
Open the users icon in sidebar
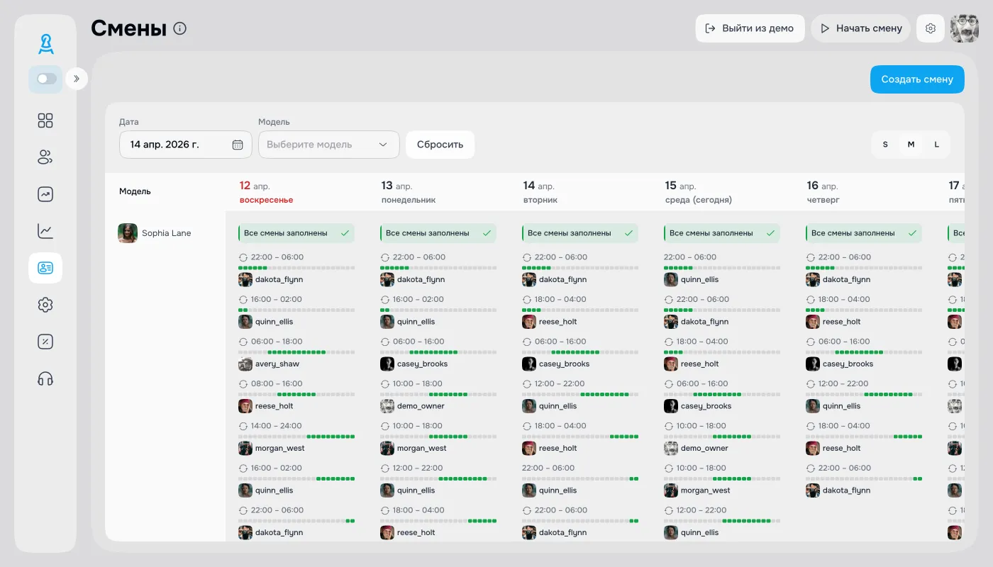pyautogui.click(x=45, y=157)
